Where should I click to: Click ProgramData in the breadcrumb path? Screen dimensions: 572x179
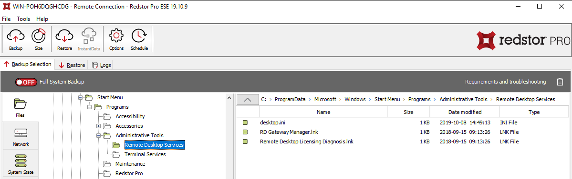point(290,99)
